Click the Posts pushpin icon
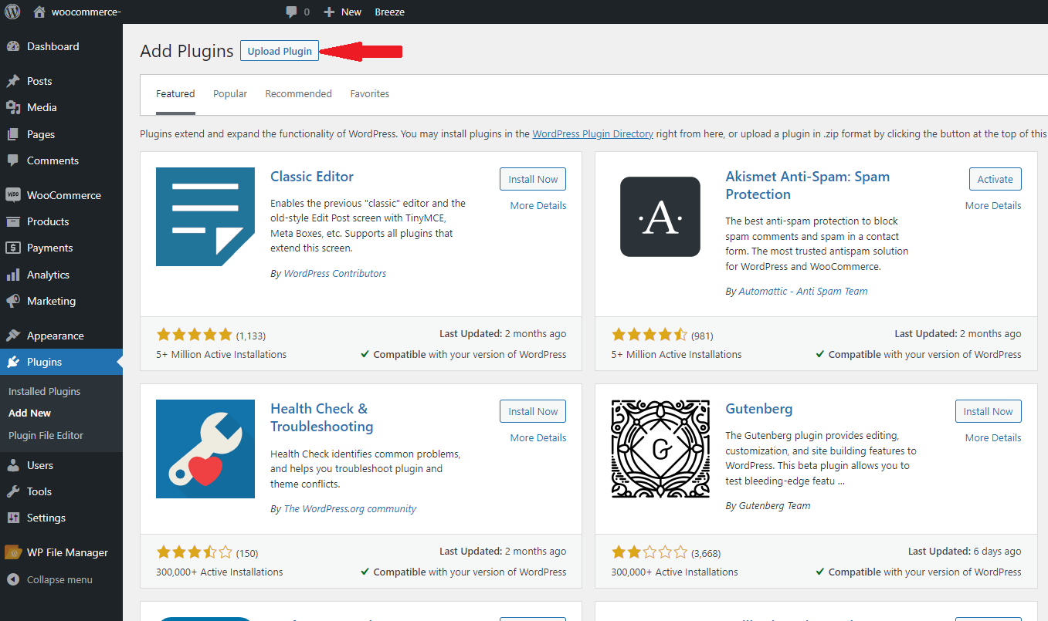This screenshot has width=1048, height=621. [13, 81]
